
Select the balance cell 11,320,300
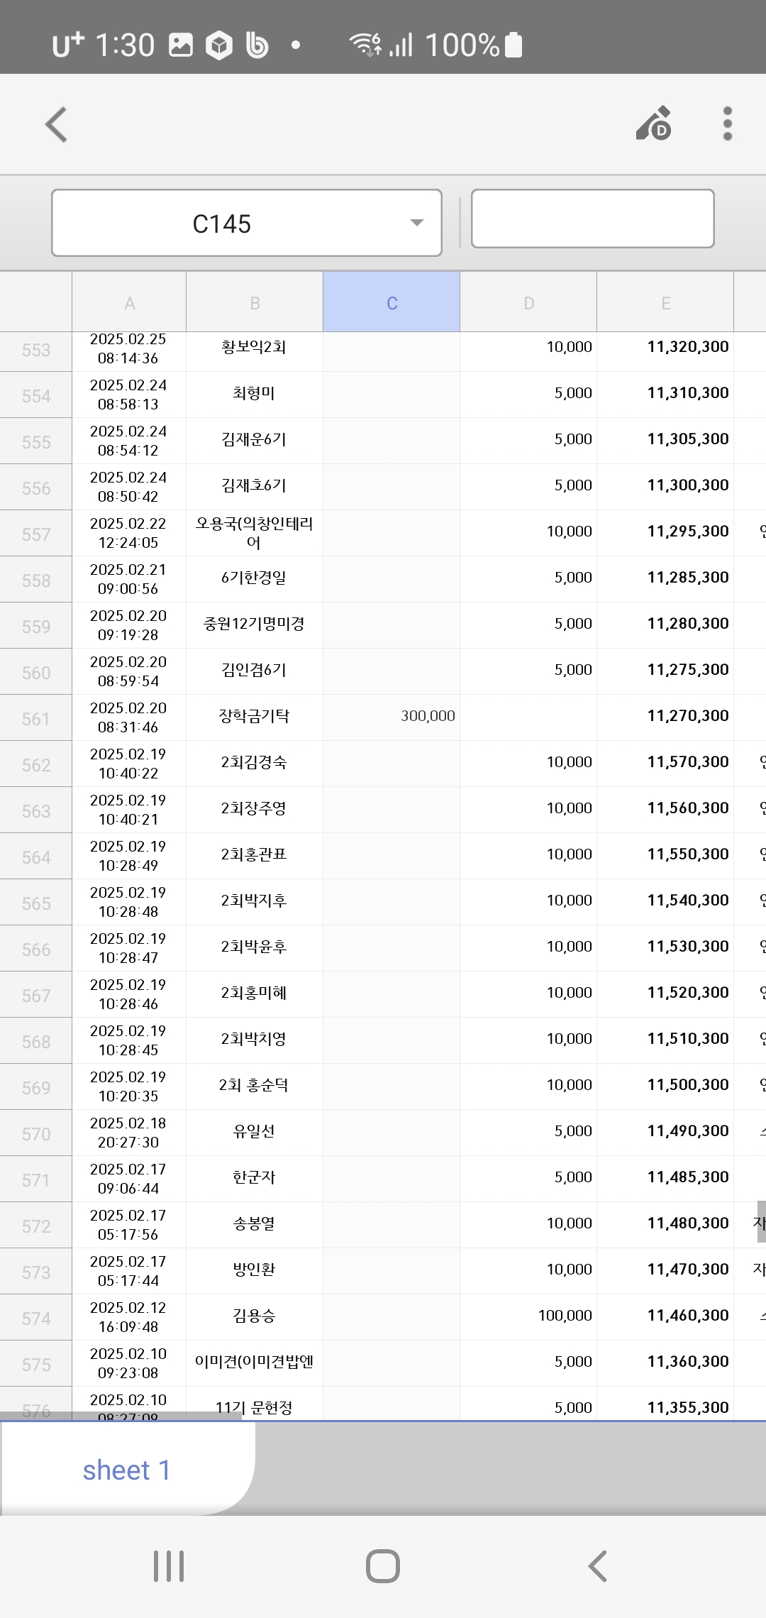click(x=665, y=347)
